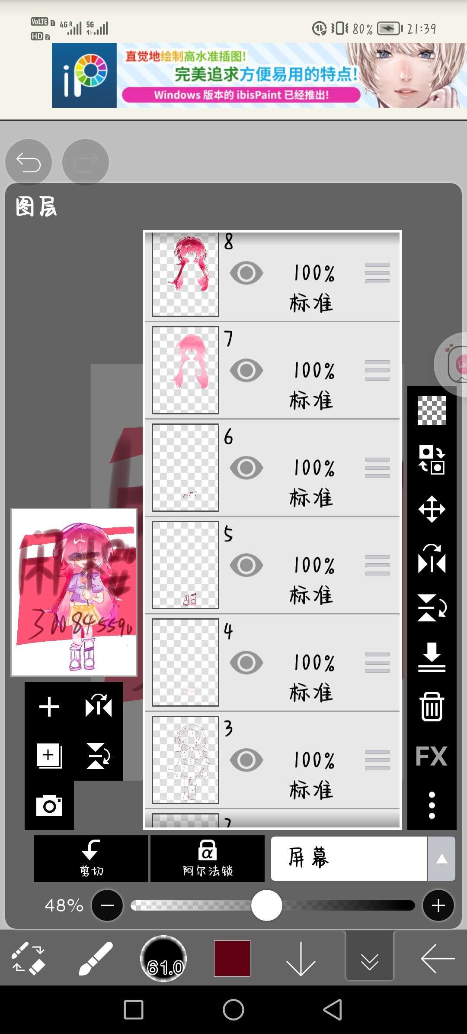Open the 屏幕 blend mode selector
Viewport: 467px width, 1034px height.
349,859
